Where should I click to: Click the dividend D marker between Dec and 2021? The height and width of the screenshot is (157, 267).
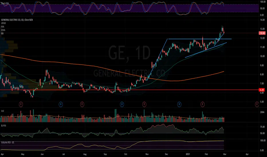(x=179, y=104)
